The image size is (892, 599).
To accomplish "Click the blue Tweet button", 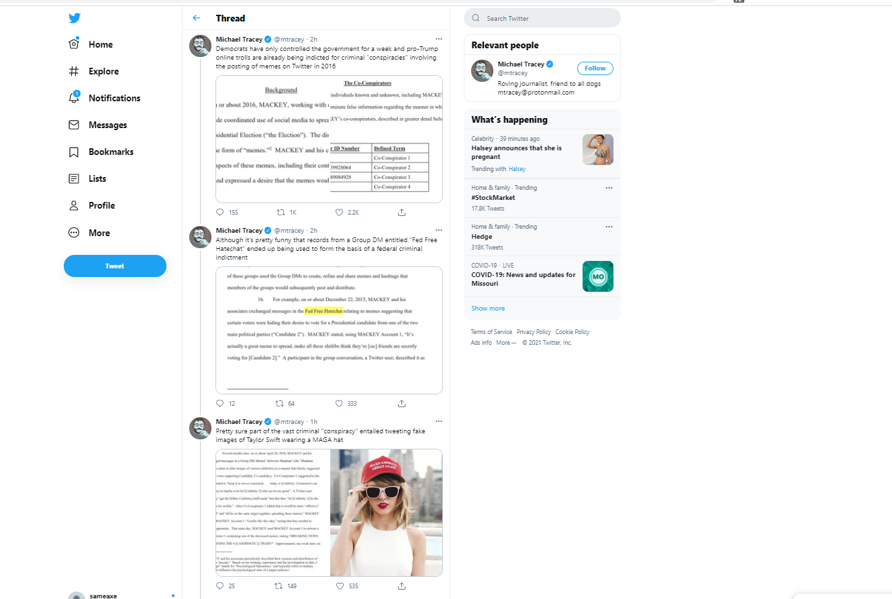I will point(115,266).
